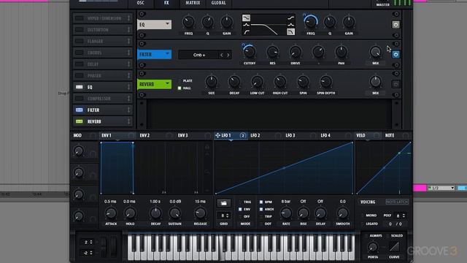This screenshot has width=467, height=263.
Task: Enable the Distortion effect in rack list
Action: pos(79,30)
